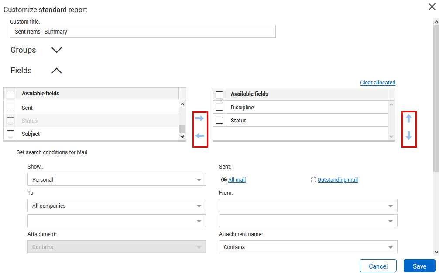
Task: Tick the Discipline checkbox in allocated list
Action: coord(219,107)
